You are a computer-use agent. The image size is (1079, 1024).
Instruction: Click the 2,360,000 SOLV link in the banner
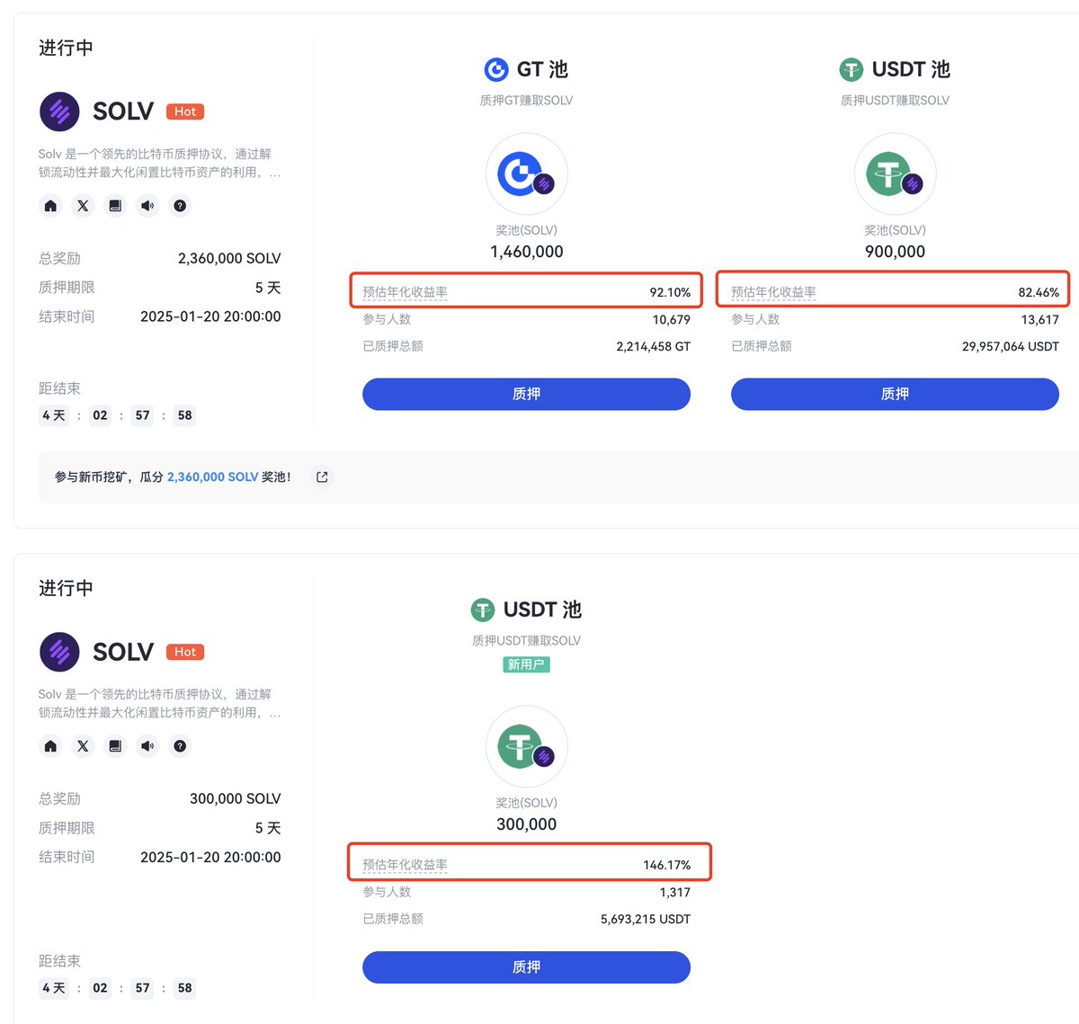[x=212, y=477]
